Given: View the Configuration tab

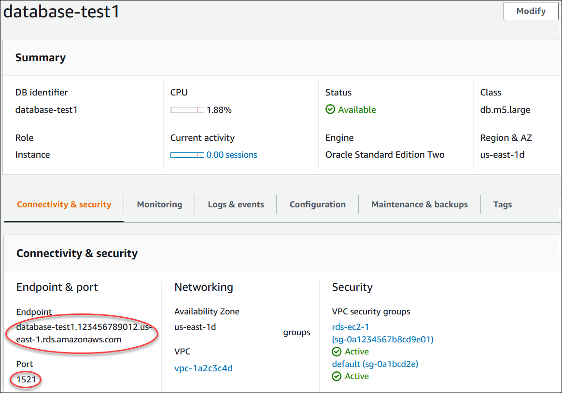Looking at the screenshot, I should pos(317,204).
